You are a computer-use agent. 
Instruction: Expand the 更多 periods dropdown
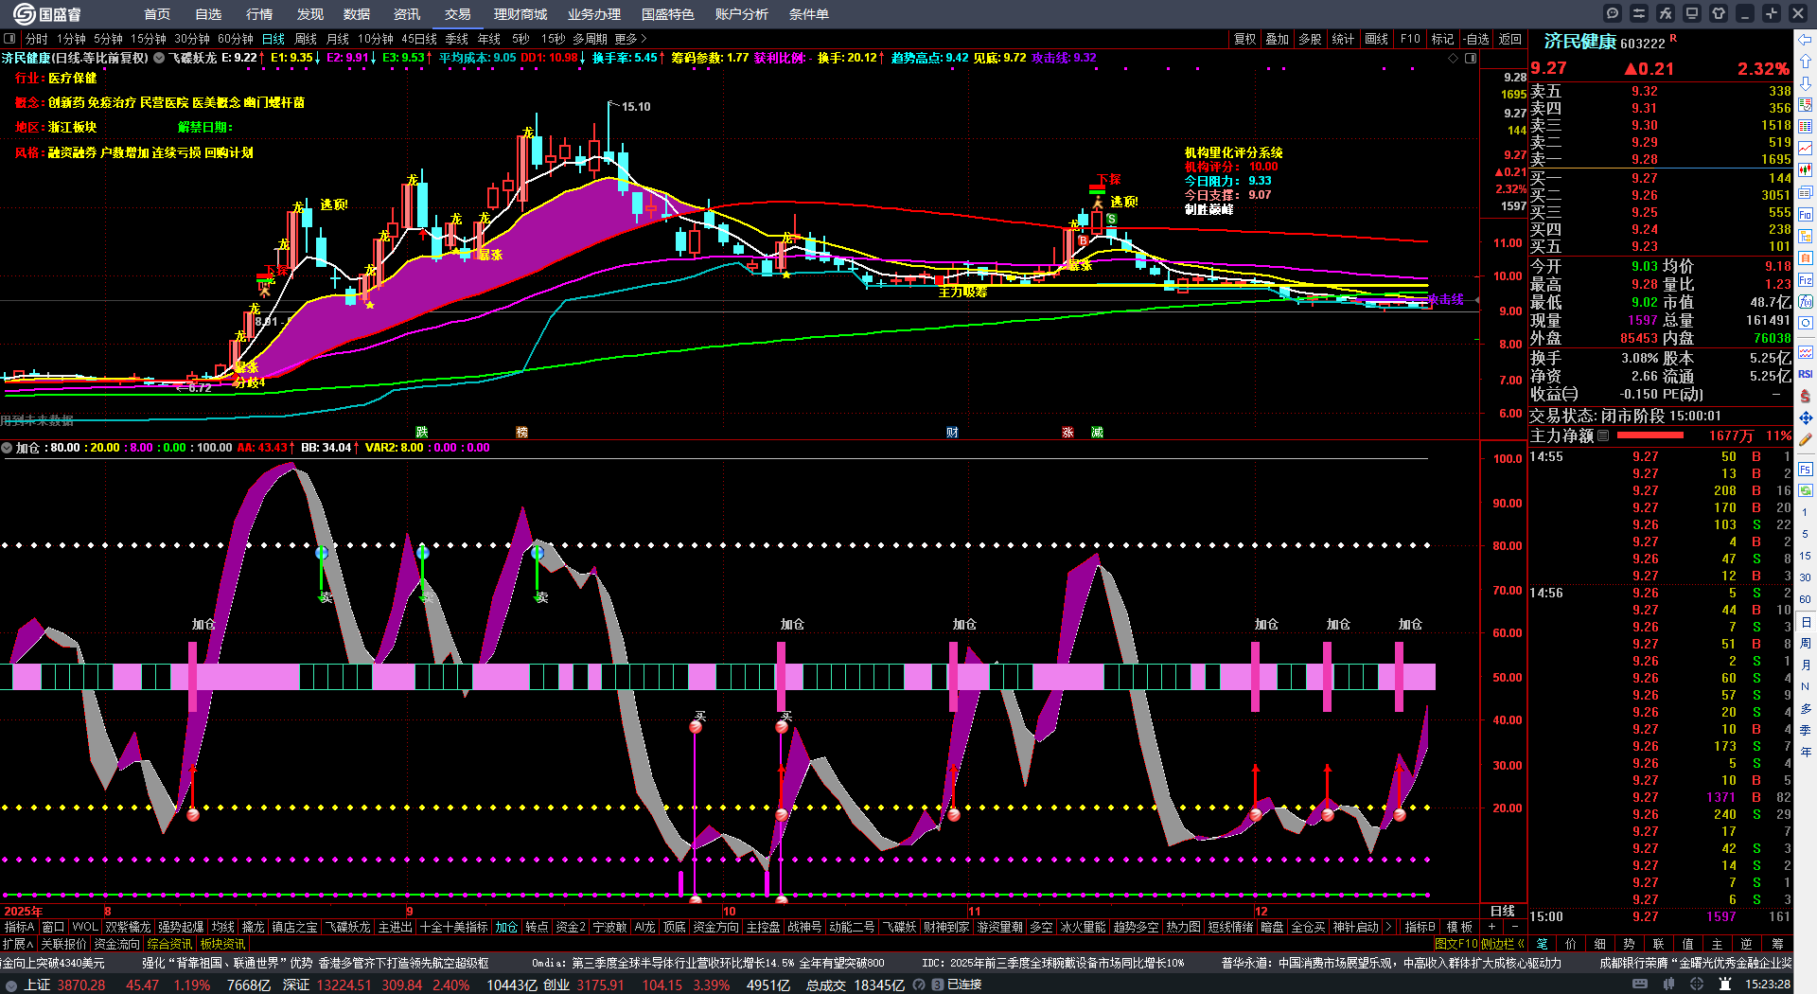click(631, 39)
